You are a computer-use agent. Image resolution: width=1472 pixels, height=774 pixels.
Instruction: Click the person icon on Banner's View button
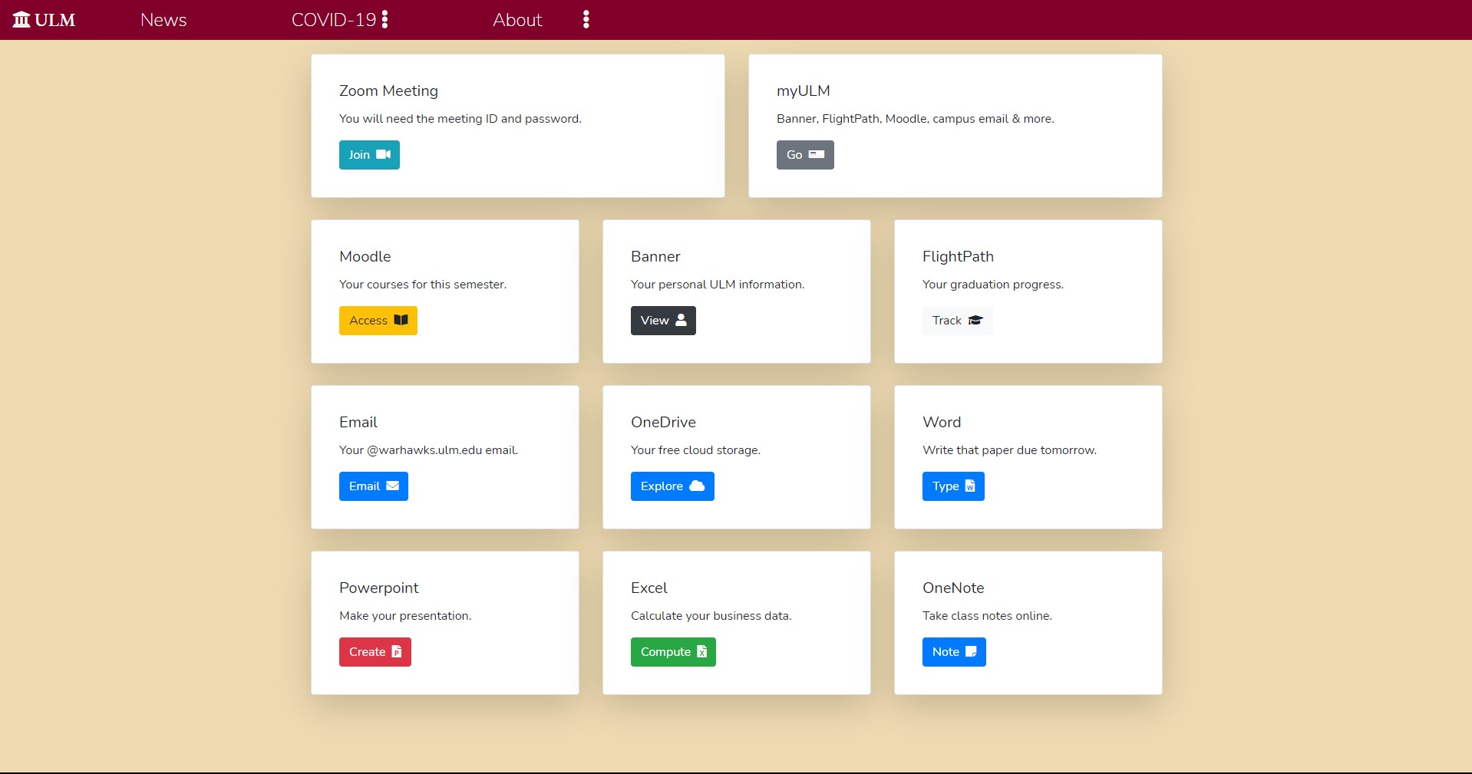(682, 321)
